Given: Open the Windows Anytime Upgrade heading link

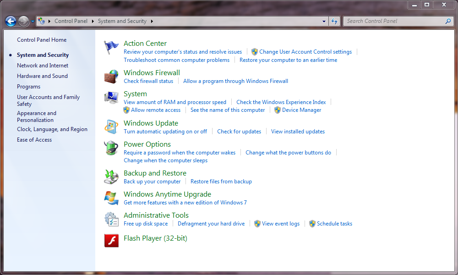Looking at the screenshot, I should [x=167, y=194].
